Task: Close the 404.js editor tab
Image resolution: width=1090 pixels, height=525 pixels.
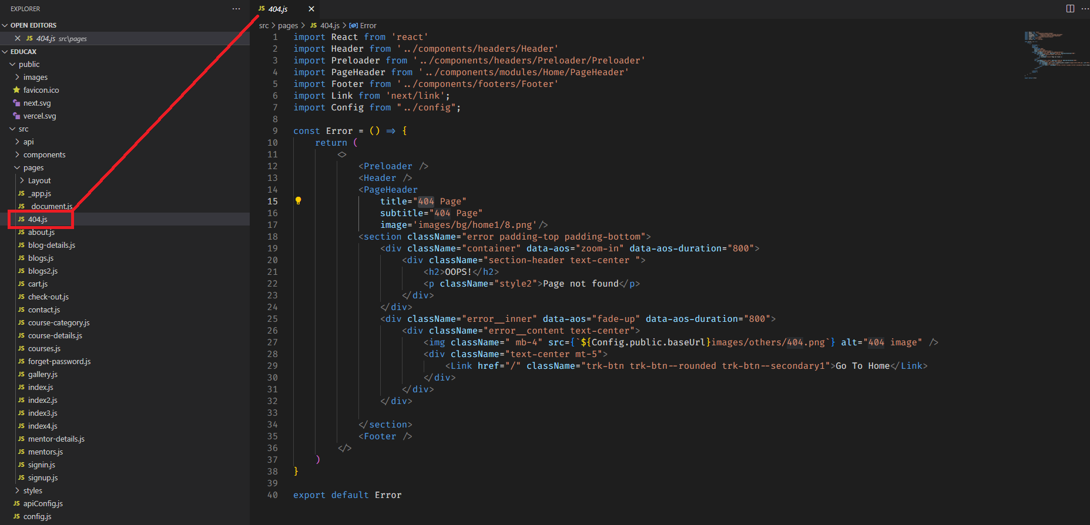Action: [x=311, y=9]
